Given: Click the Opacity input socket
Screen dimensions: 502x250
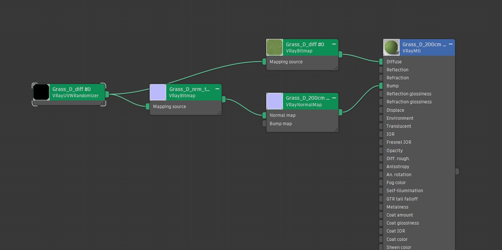Looking at the screenshot, I should coord(381,150).
